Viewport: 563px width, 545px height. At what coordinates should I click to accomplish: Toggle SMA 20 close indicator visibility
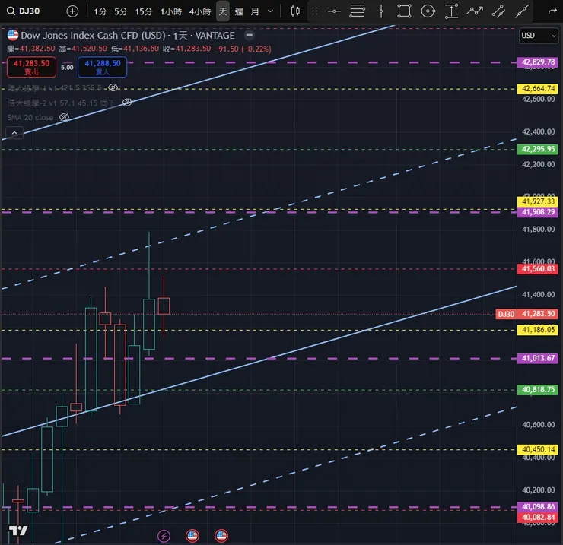(x=64, y=117)
